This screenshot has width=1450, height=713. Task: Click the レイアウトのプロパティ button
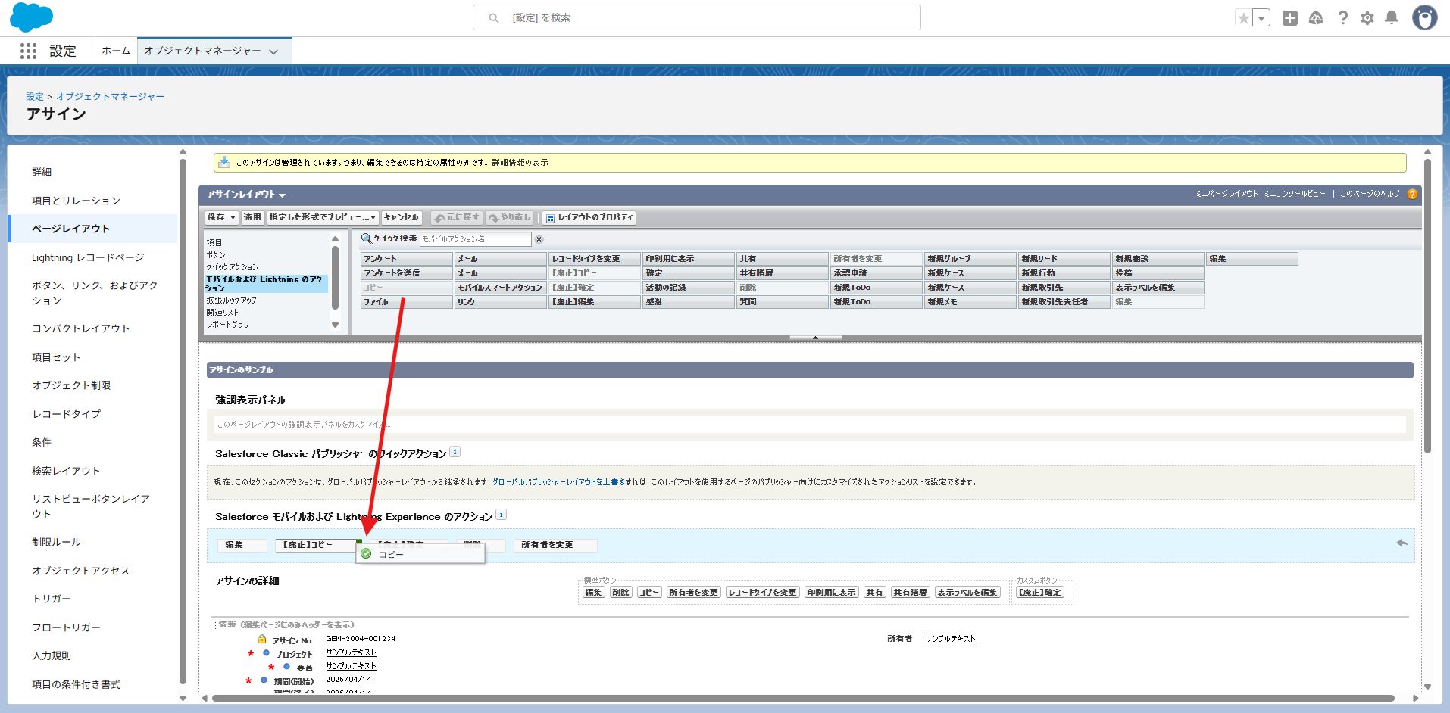589,218
